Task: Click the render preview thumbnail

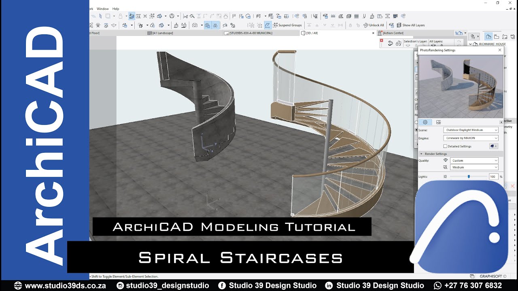Action: coord(461,86)
